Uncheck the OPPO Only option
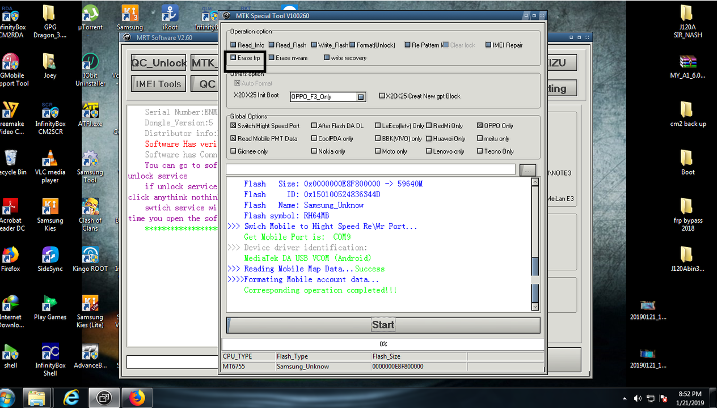 click(x=480, y=126)
